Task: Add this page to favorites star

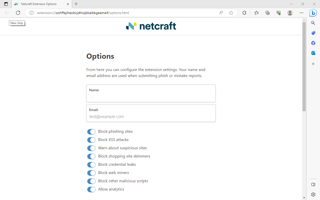Action: [x=231, y=13]
